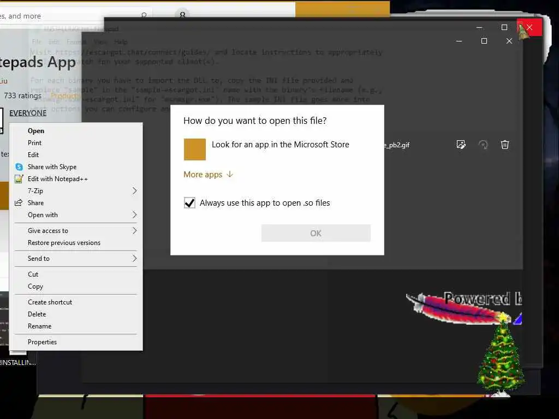Click the OK button in dialog
Viewport: 559px width, 419px height.
click(x=316, y=234)
